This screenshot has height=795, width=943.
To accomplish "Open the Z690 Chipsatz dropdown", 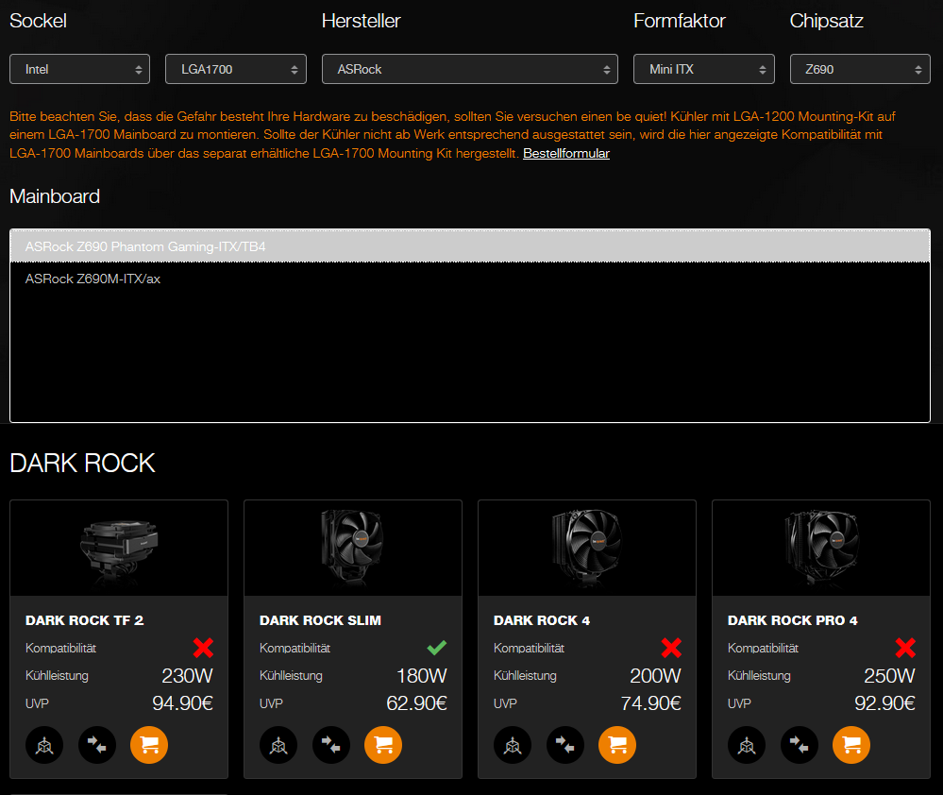I will (860, 69).
